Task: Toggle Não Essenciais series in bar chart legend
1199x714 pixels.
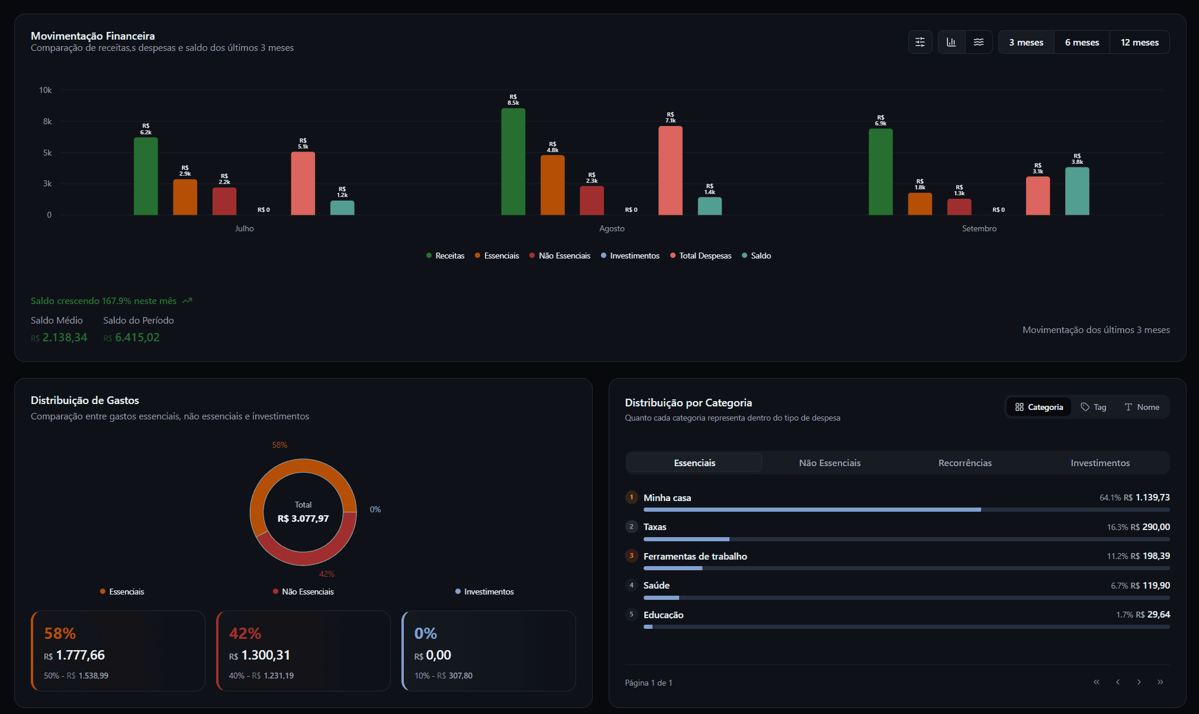Action: [560, 256]
